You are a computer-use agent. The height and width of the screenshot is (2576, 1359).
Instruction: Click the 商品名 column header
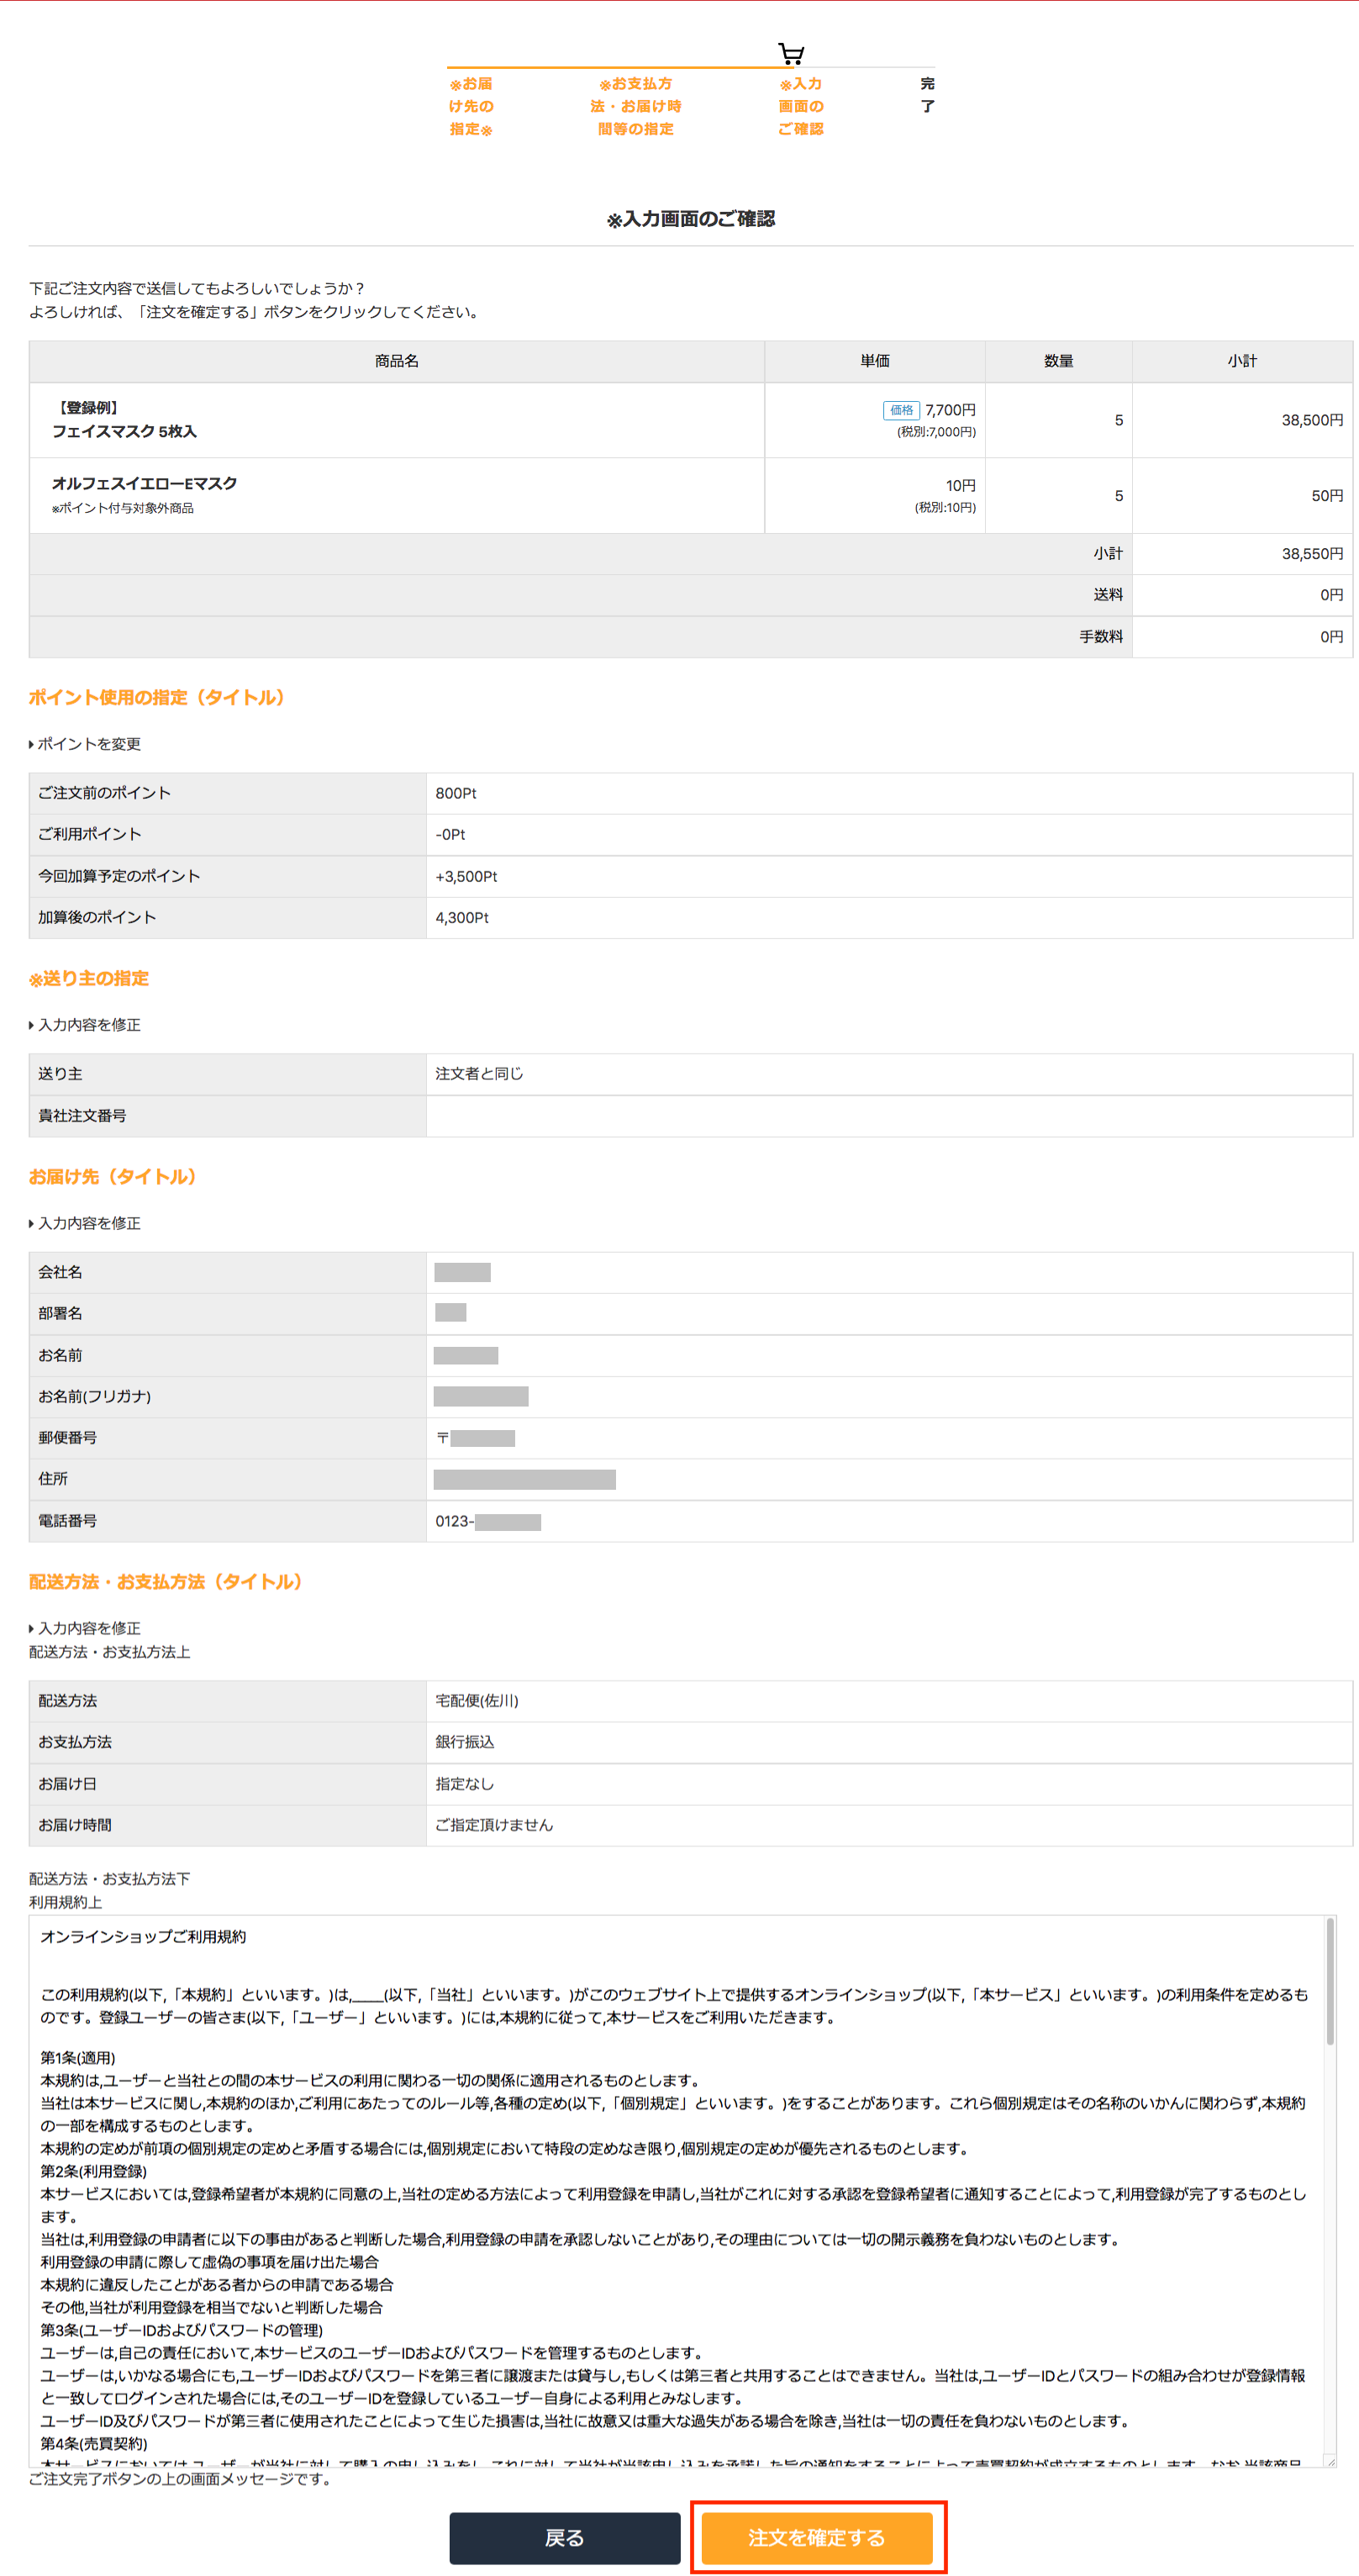pos(396,361)
